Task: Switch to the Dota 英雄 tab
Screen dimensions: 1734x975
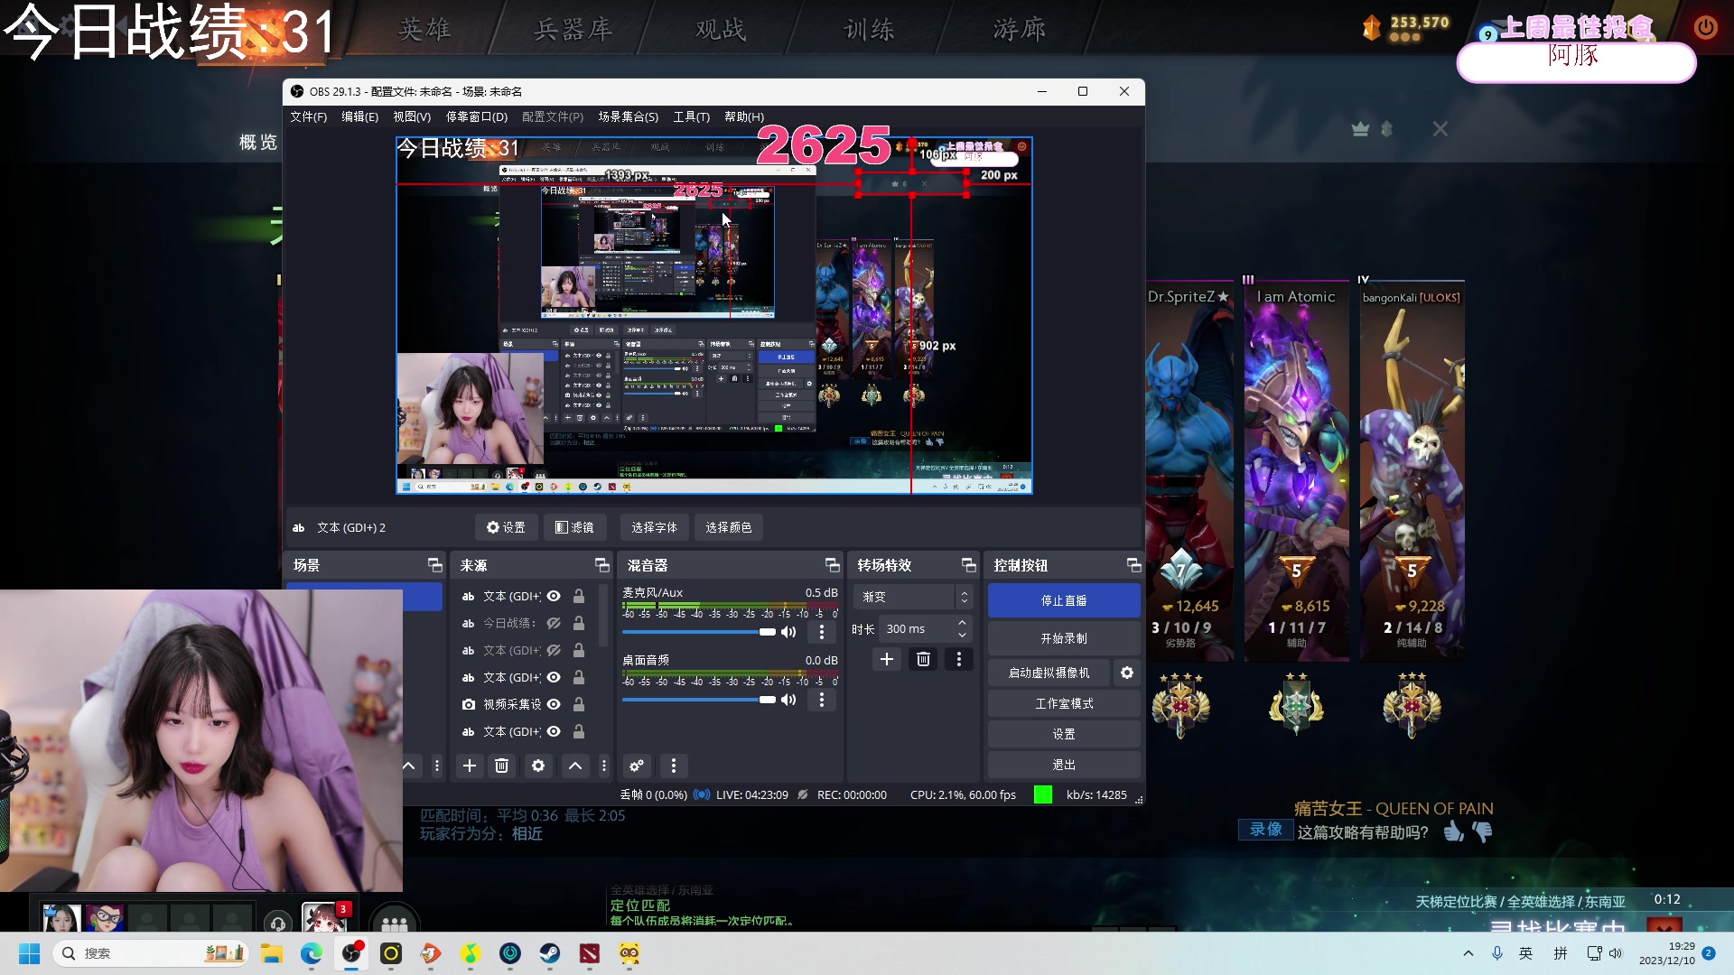Action: point(424,29)
